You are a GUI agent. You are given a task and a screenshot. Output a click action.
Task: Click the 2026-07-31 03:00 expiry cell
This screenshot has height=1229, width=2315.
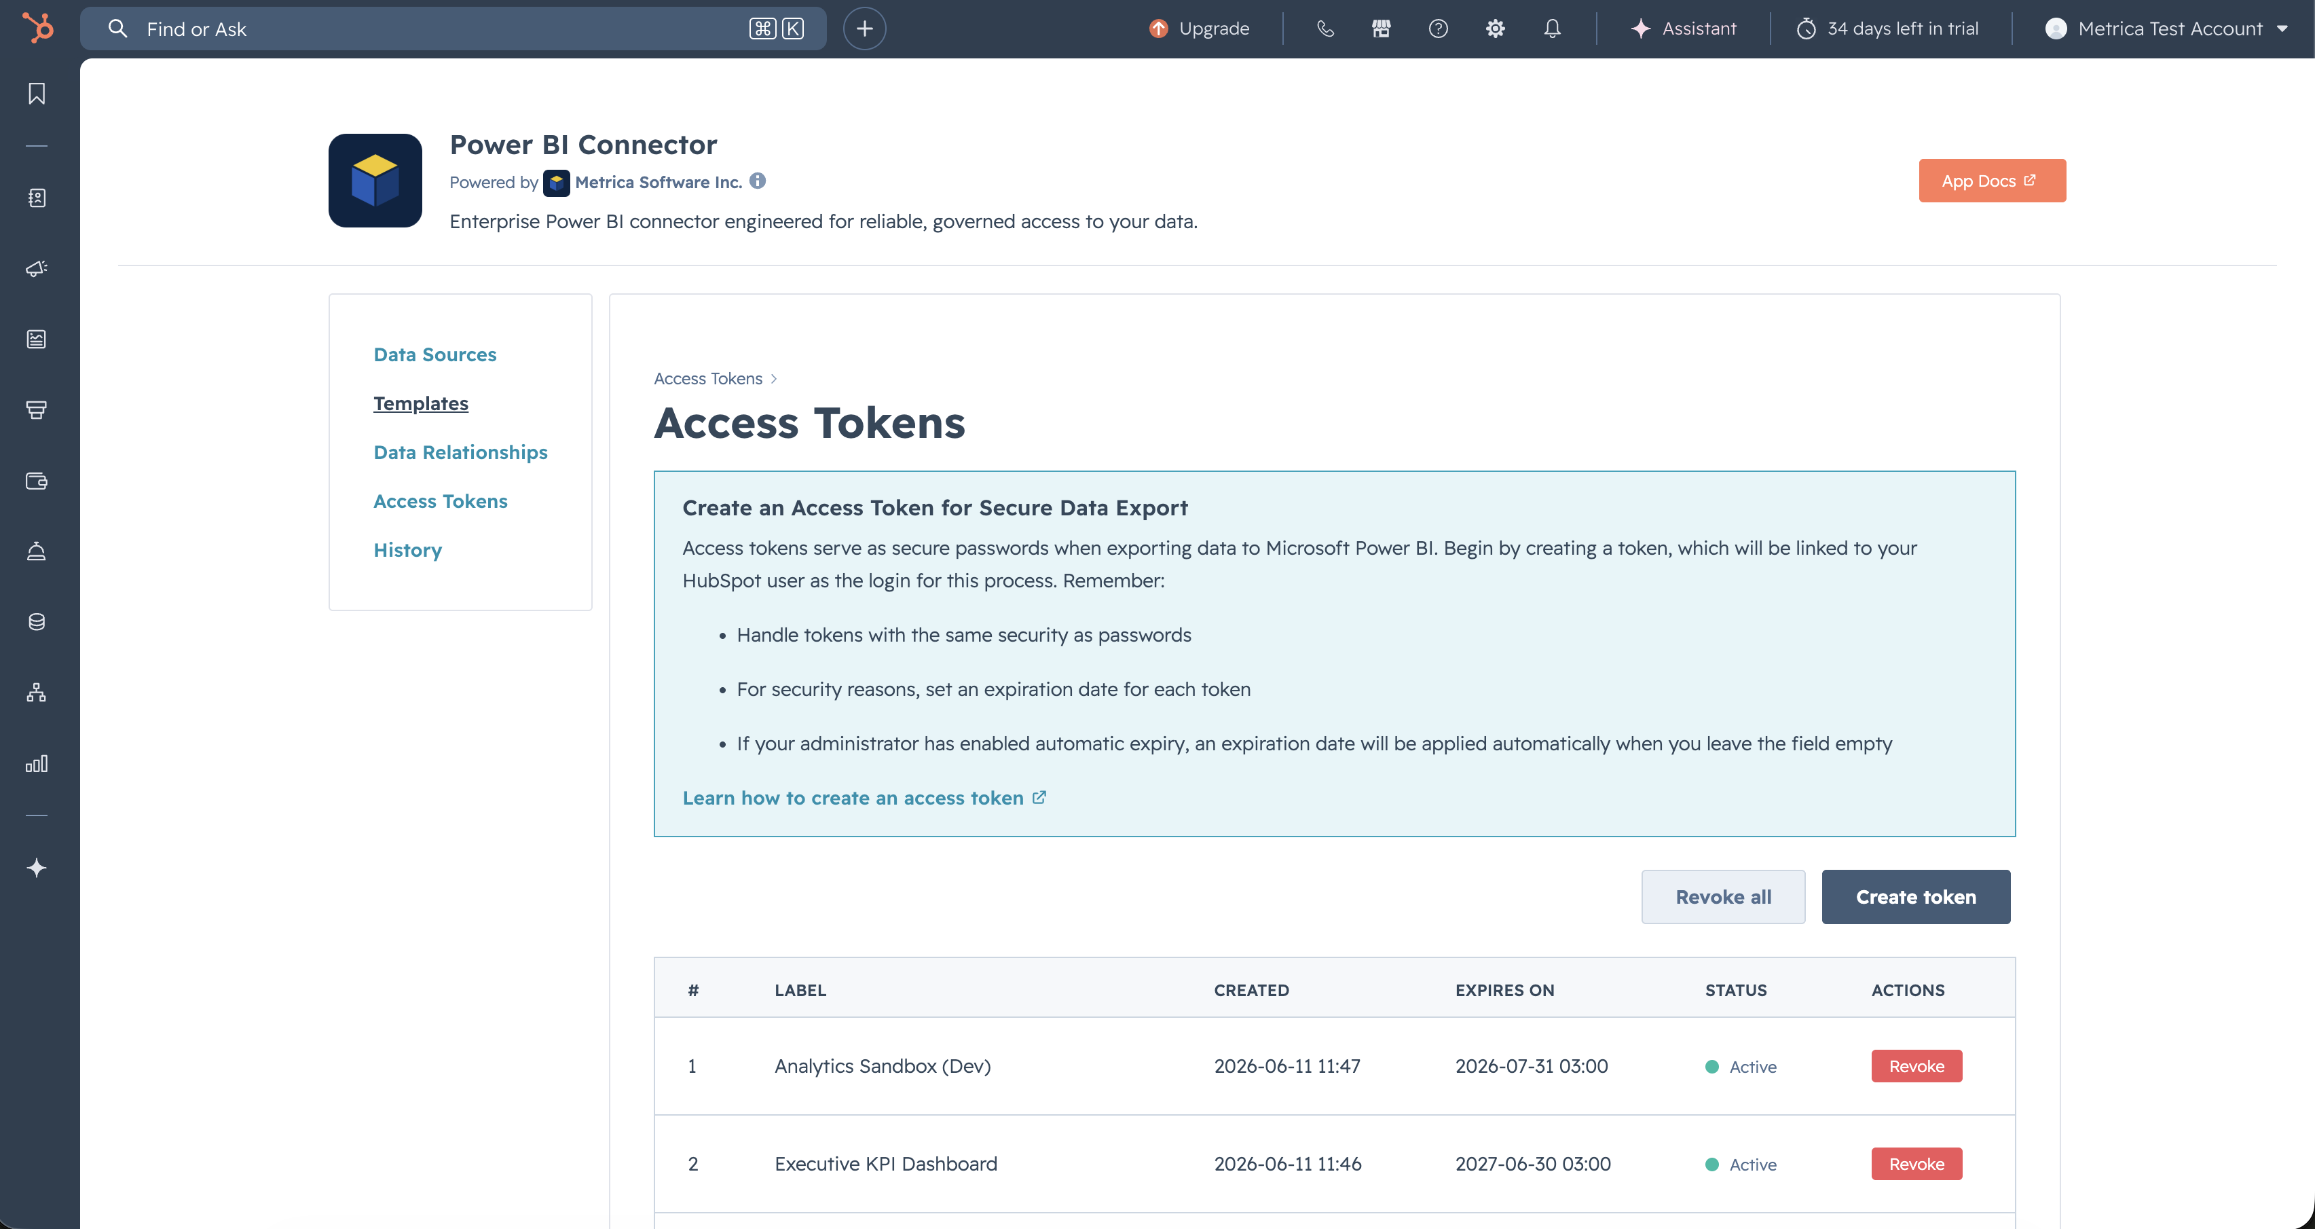click(x=1532, y=1066)
